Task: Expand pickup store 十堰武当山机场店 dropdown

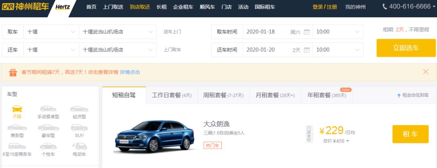Action: [150, 32]
